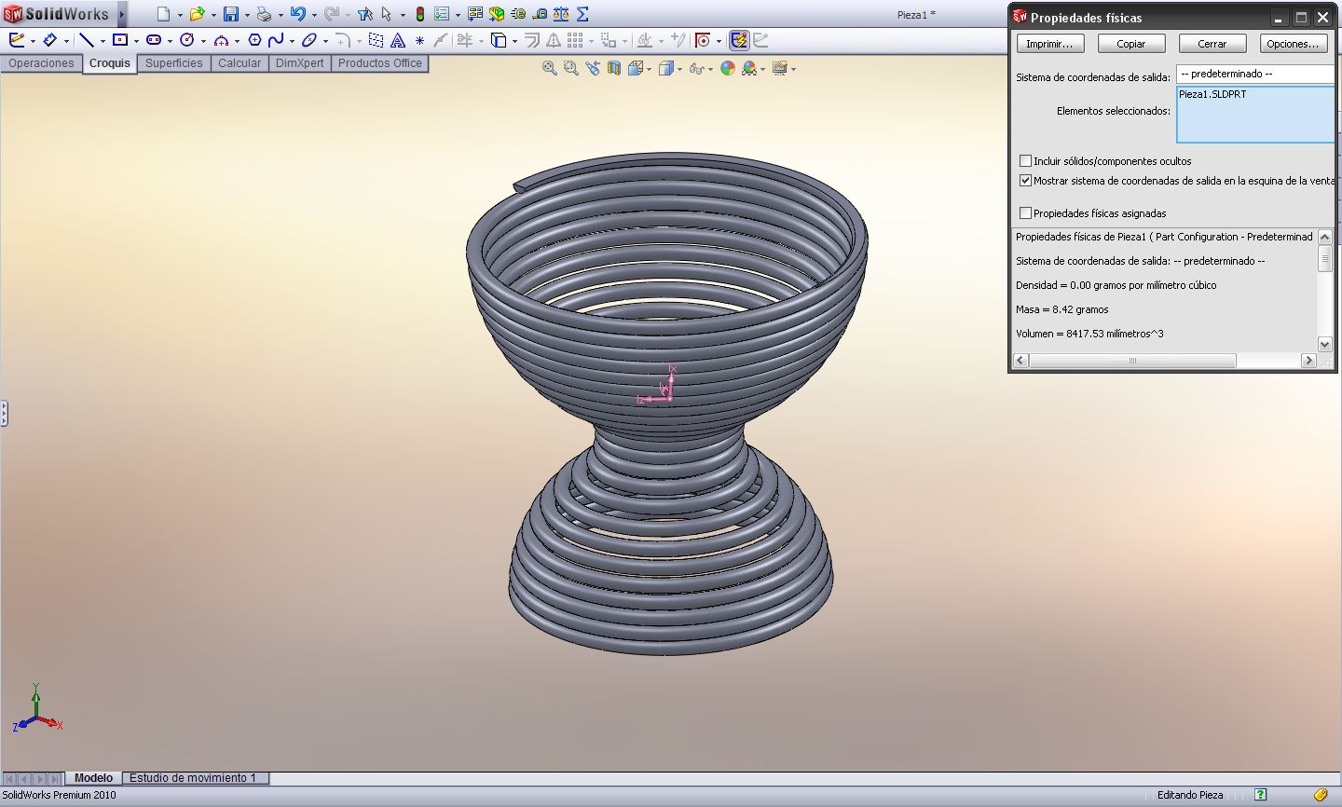Screen dimensions: 1342x807
Task: Click the yellow tag icon in status bar
Action: pos(1321,795)
